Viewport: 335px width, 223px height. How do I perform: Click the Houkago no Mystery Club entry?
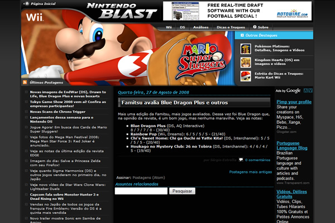click(x=199, y=148)
